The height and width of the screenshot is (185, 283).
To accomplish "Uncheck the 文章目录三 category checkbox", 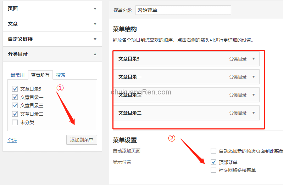I will click(15, 105).
